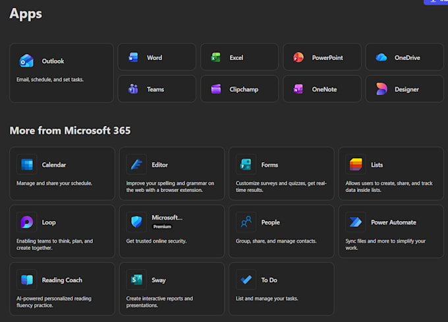This screenshot has width=448, height=322.
Task: Click the green Excel icon
Action: 215,57
